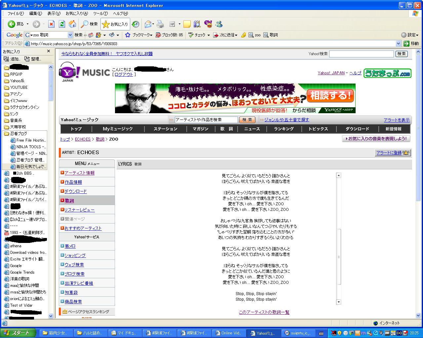Open the ファイル menu
The height and width of the screenshot is (338, 423).
pyautogui.click(x=16, y=14)
